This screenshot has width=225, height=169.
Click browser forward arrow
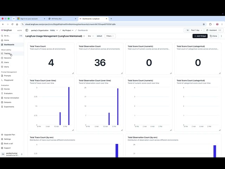(x=8, y=24)
